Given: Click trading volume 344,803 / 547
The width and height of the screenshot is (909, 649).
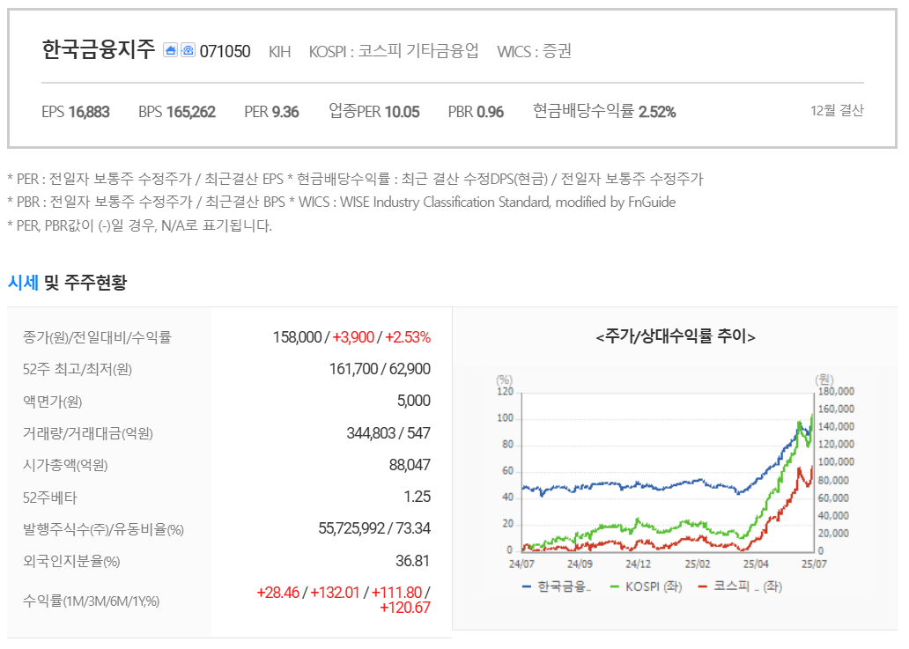Looking at the screenshot, I should [x=388, y=433].
